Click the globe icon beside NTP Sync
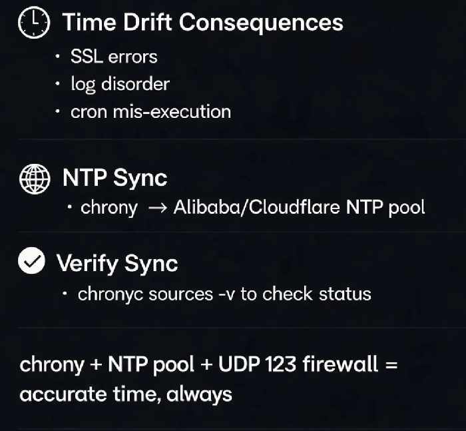Screen dimensions: 466x431 35,179
